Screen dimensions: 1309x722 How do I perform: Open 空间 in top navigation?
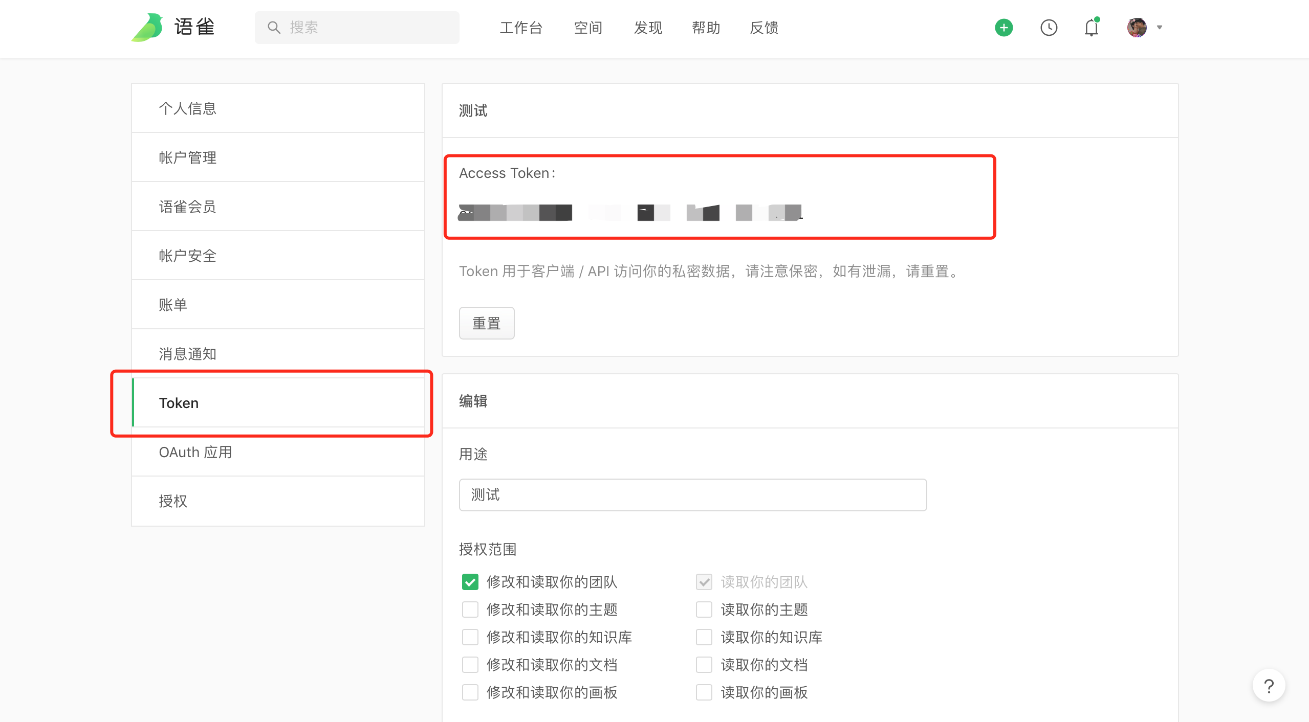[588, 28]
